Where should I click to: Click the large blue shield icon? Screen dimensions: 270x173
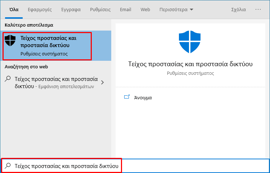[x=190, y=42]
